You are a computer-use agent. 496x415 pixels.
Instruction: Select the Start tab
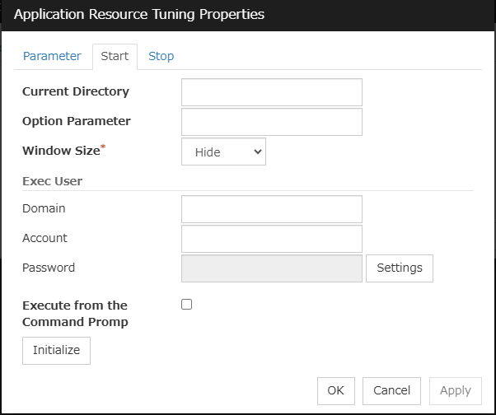(115, 56)
